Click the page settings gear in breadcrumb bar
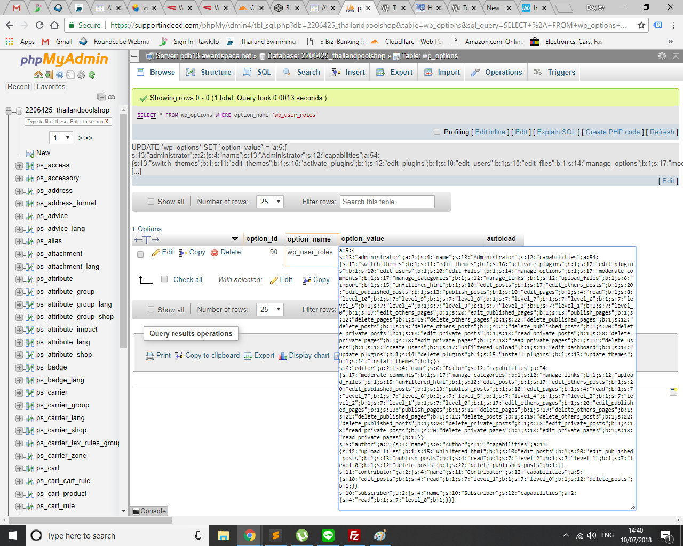The height and width of the screenshot is (546, 683). 662,55
